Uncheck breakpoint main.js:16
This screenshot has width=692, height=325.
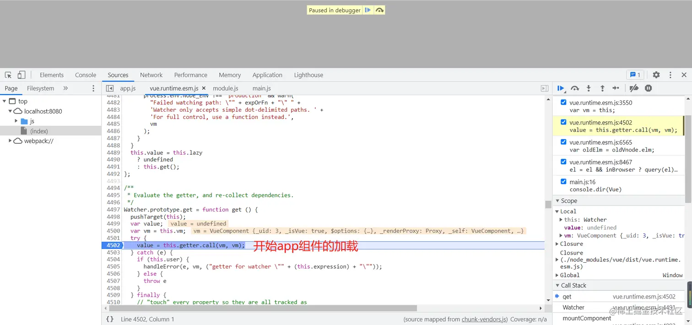563,182
